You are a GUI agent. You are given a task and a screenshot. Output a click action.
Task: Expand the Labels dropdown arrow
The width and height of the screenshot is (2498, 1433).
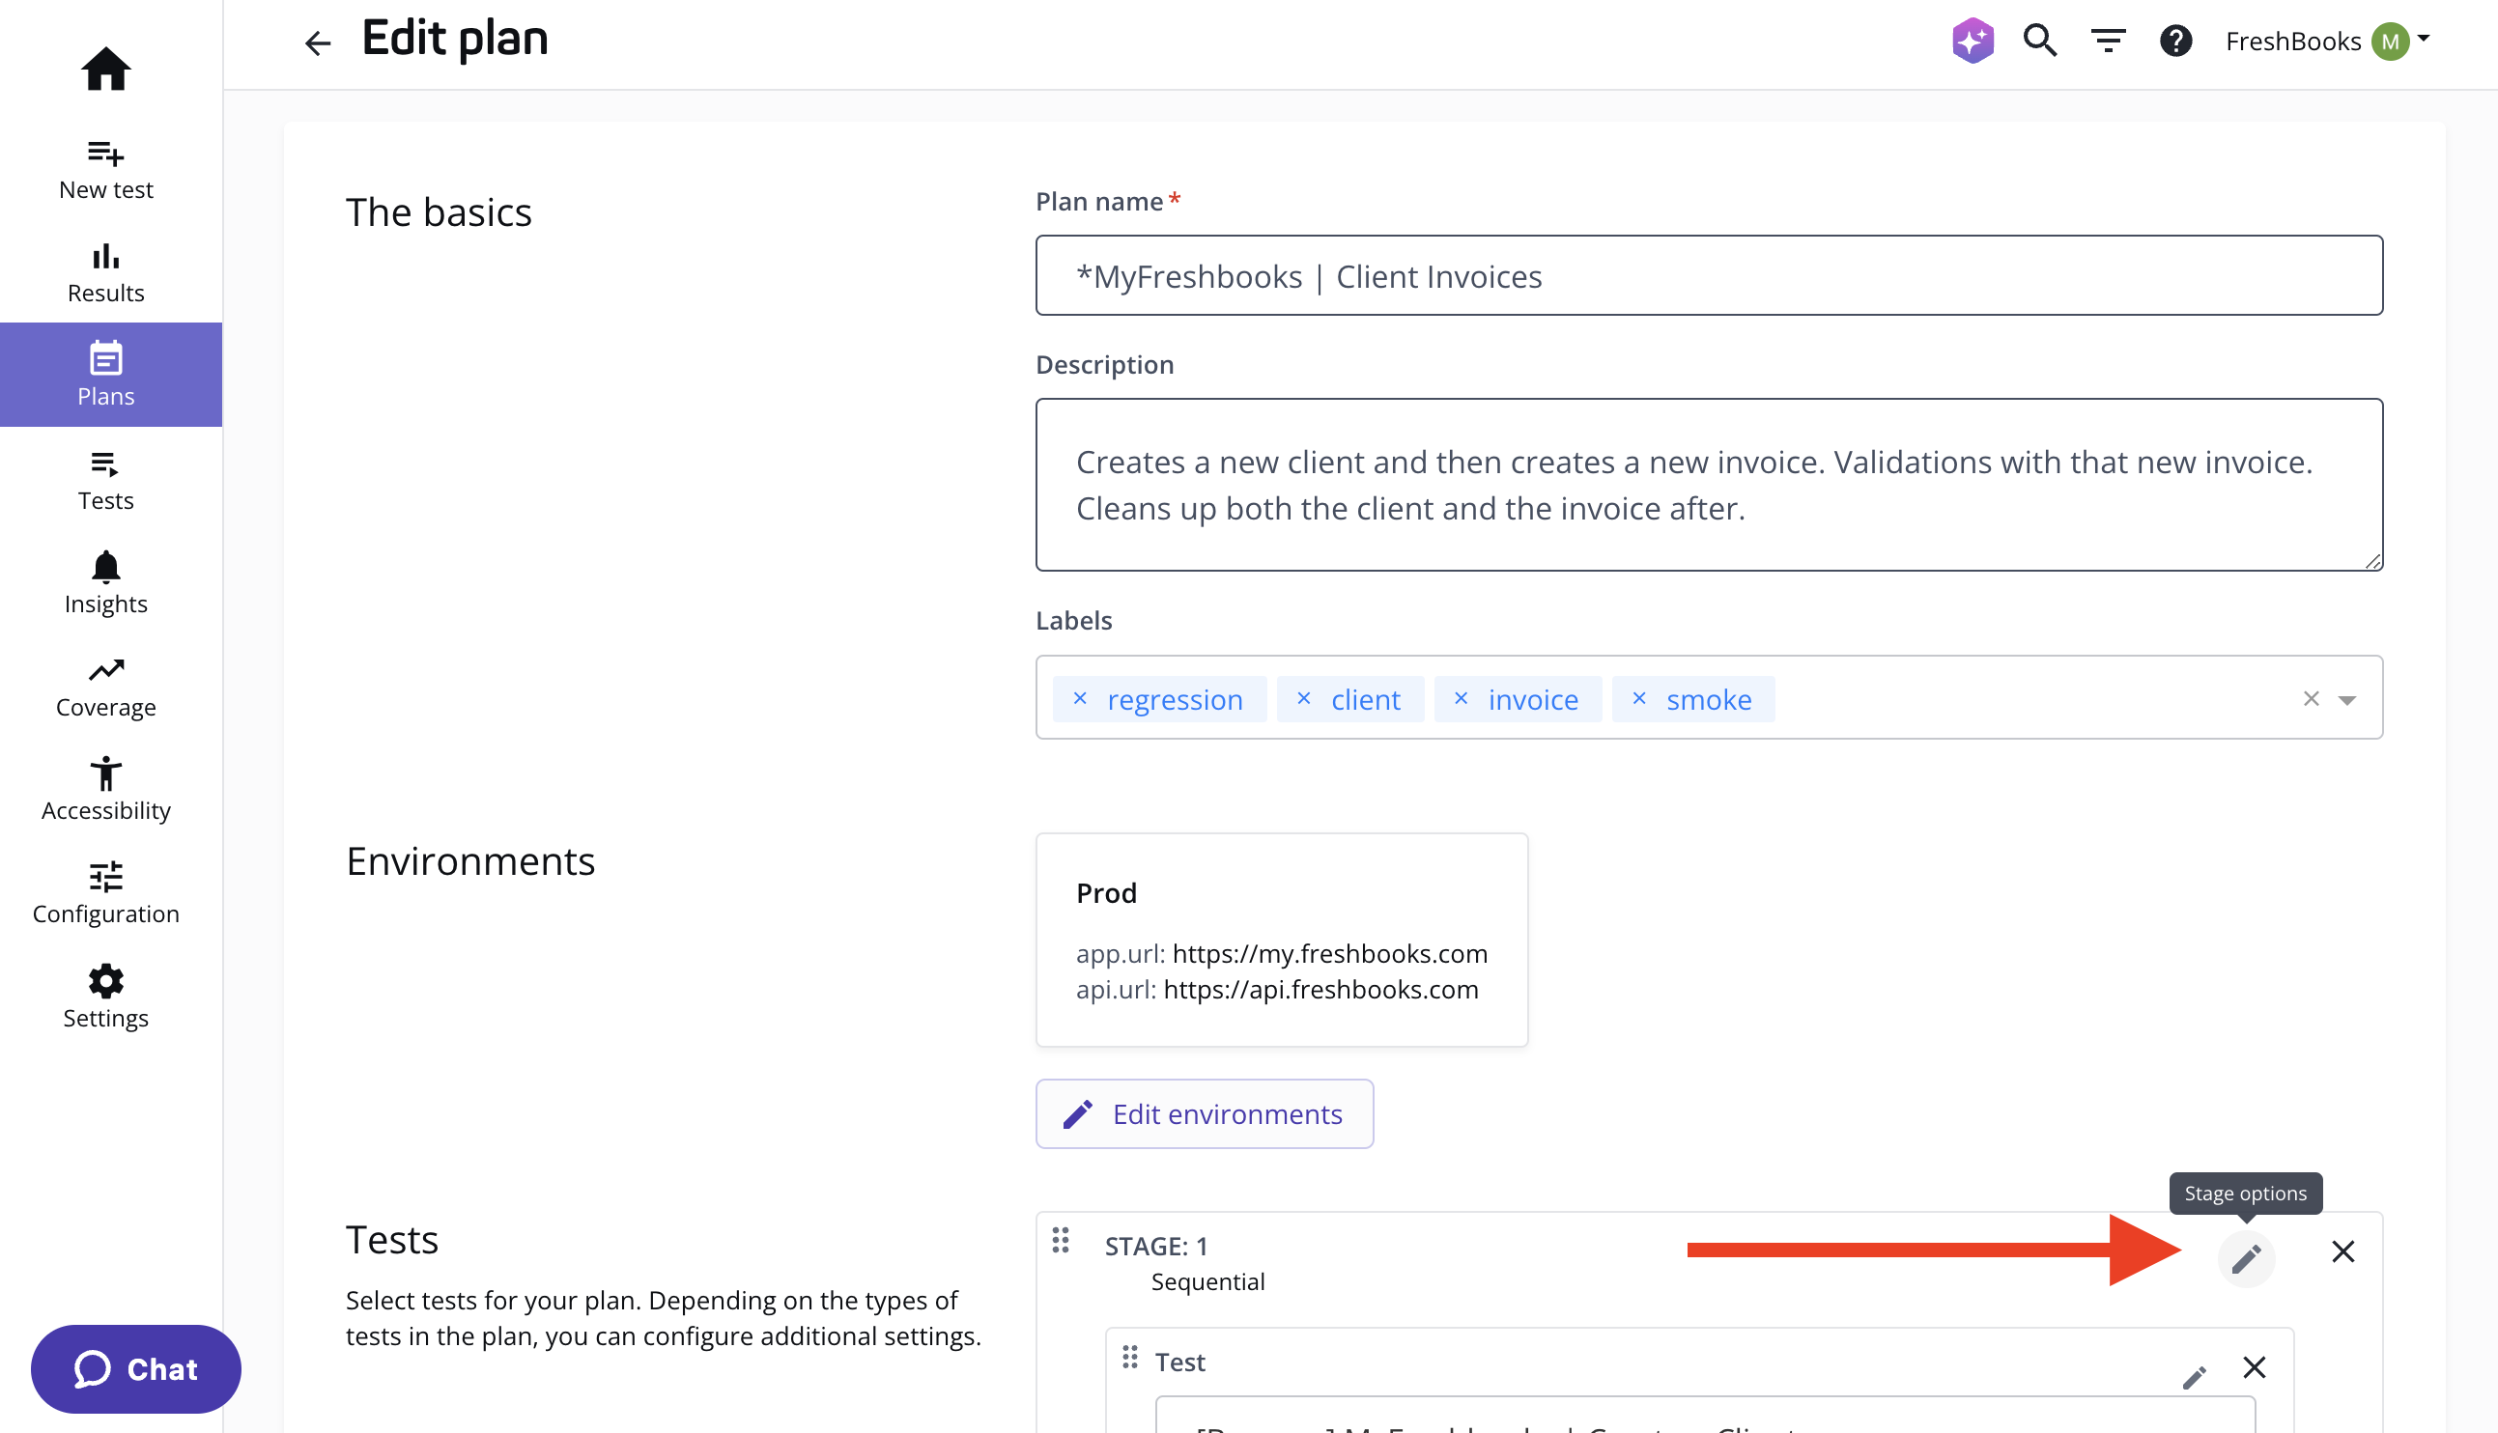(x=2346, y=700)
